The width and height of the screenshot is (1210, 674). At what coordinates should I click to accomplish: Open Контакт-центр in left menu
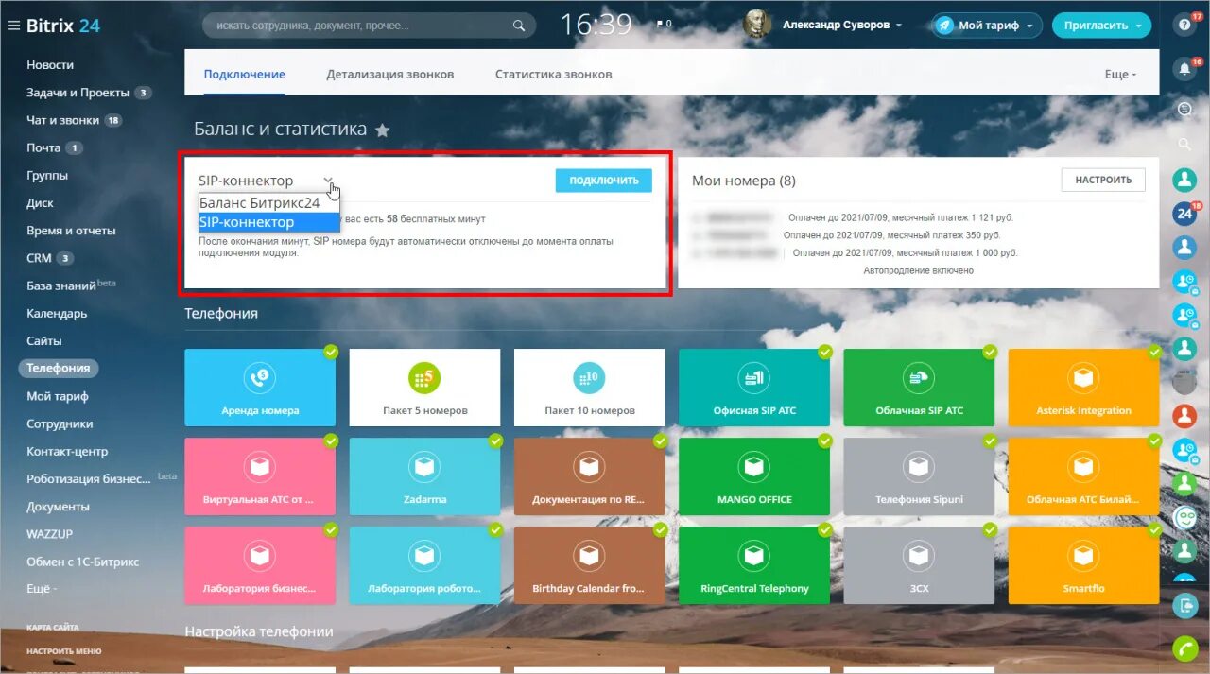[67, 451]
